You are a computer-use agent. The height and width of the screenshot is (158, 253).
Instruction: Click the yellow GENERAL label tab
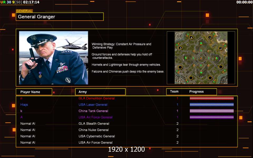24,11
